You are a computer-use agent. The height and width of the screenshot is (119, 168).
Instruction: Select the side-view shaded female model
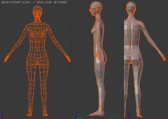point(98,59)
